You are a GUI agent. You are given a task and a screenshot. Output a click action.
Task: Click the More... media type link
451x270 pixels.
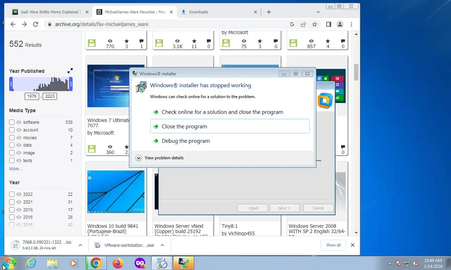16,169
